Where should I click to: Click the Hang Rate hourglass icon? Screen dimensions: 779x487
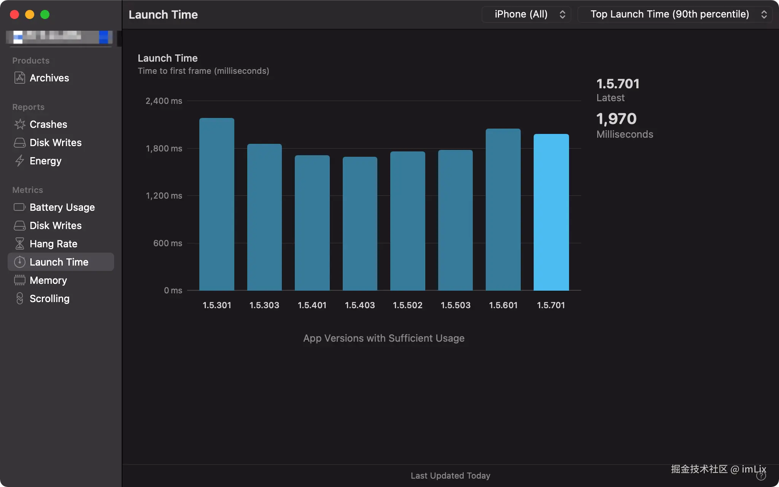tap(19, 244)
